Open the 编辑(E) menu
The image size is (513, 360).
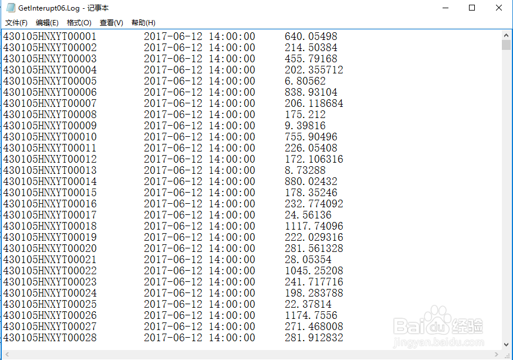pyautogui.click(x=47, y=22)
